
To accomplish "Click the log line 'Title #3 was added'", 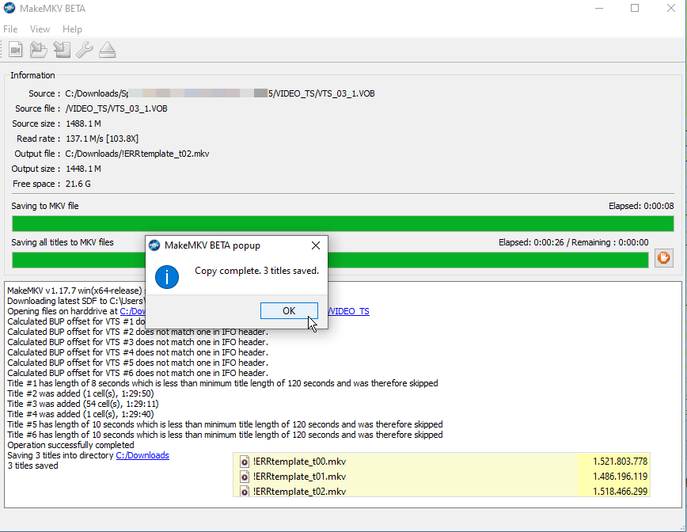I will [x=83, y=404].
